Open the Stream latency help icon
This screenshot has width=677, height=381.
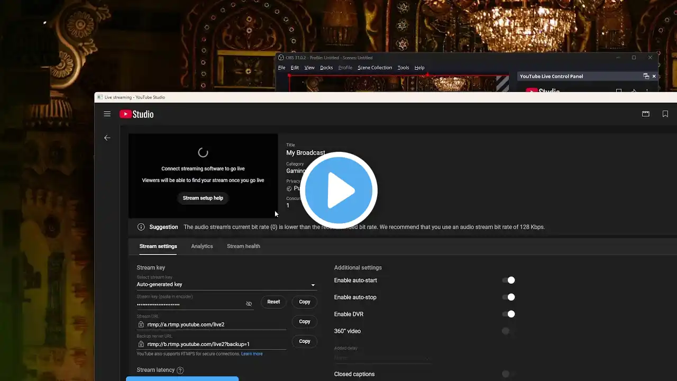[x=180, y=370]
